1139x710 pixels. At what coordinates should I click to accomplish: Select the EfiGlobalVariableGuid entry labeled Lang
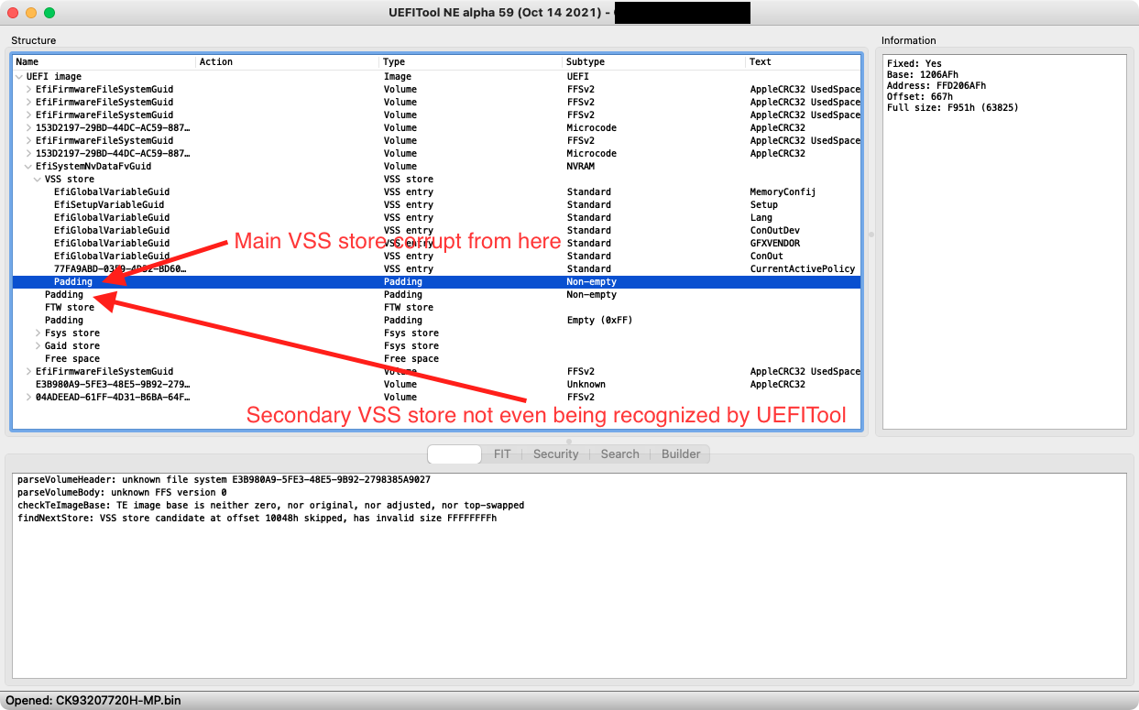click(x=437, y=218)
